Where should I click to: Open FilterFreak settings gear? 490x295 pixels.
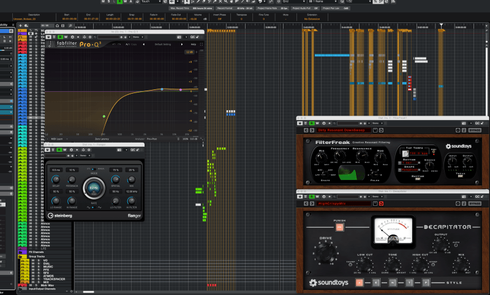click(x=458, y=130)
